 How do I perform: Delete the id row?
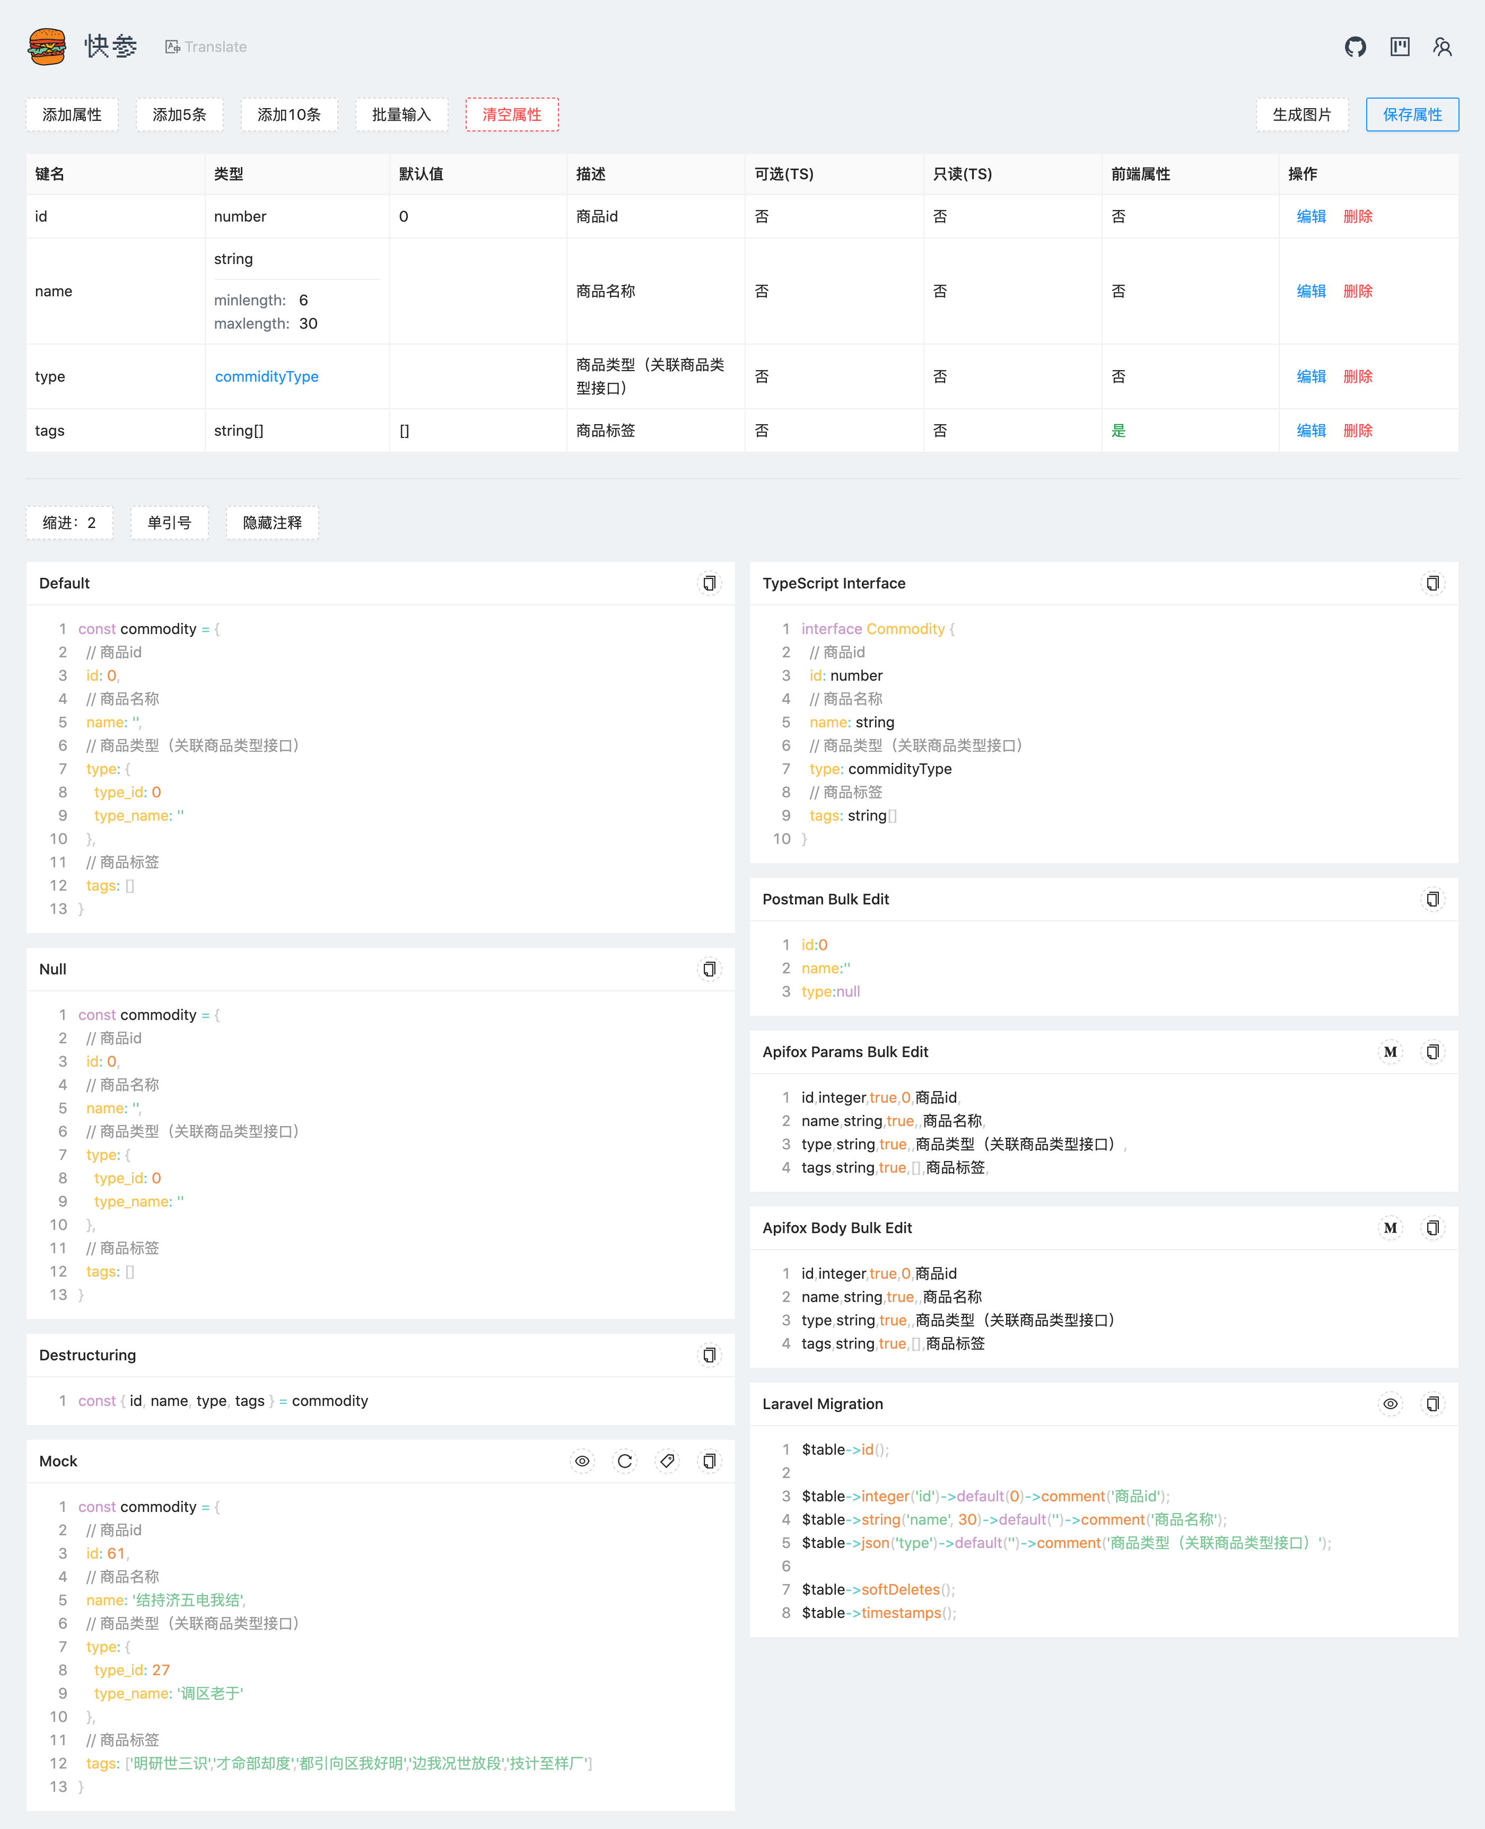point(1358,216)
